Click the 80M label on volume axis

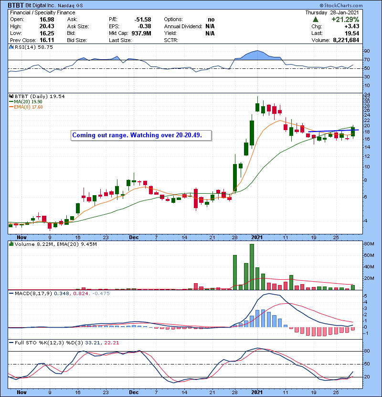pyautogui.click(x=369, y=244)
